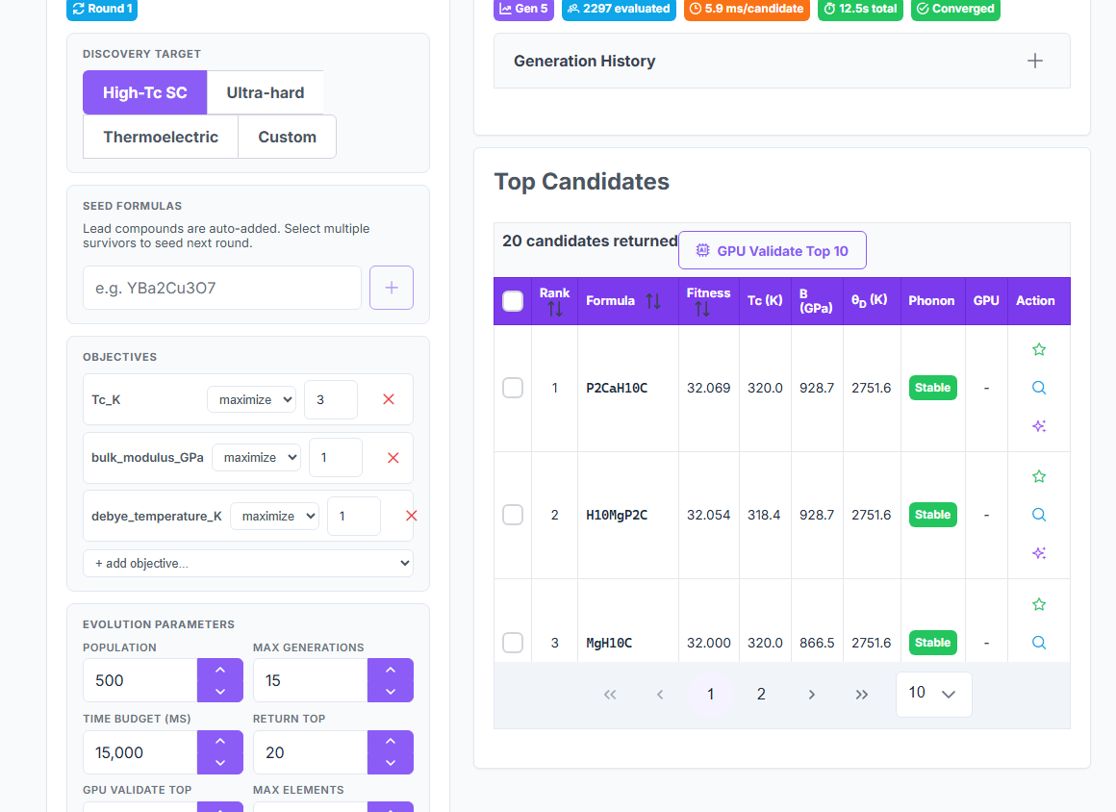1116x812 pixels.
Task: Open bulk_modulus_GPa direction dropdown
Action: point(256,458)
